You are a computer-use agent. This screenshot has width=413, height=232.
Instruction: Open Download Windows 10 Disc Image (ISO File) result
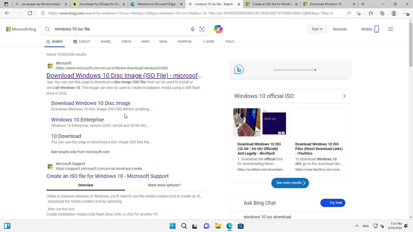click(124, 76)
